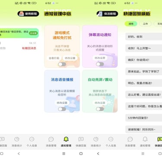The width and height of the screenshot is (162, 158).
Task: Turn on the 消息语音播报 switch
Action: click(62, 109)
